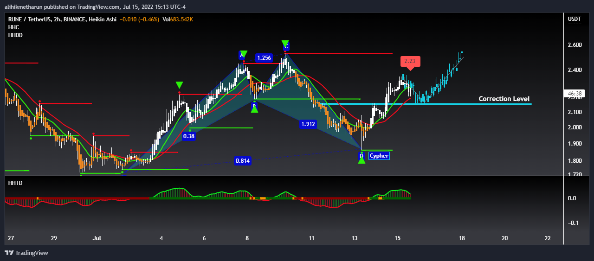Click the 6 date on the time axis

tap(204, 238)
